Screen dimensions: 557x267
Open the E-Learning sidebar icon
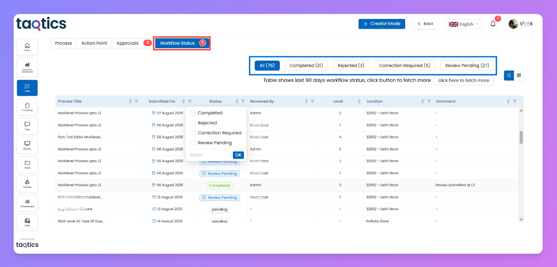pos(27,106)
